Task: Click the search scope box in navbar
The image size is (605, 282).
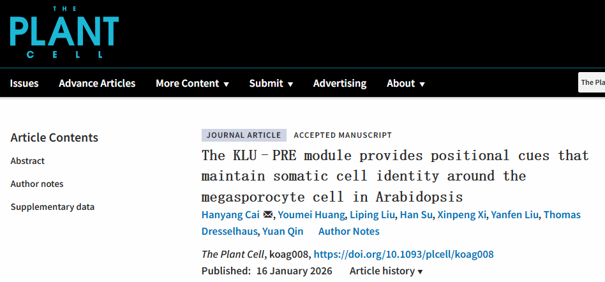Action: 592,83
